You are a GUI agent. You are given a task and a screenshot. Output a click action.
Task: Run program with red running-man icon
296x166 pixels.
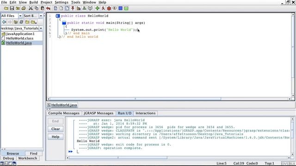pos(103,8)
